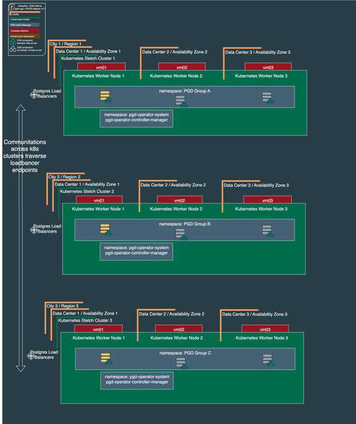Select the rightmost grey database icon in PGD Group B
The width and height of the screenshot is (356, 424).
[x=268, y=231]
